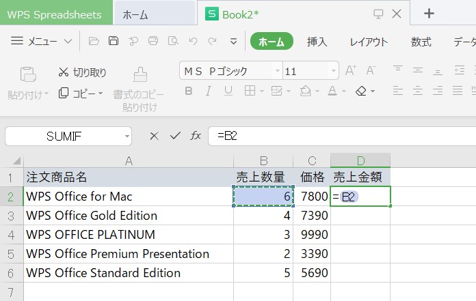Click the Fill color bucket icon

coord(306,91)
